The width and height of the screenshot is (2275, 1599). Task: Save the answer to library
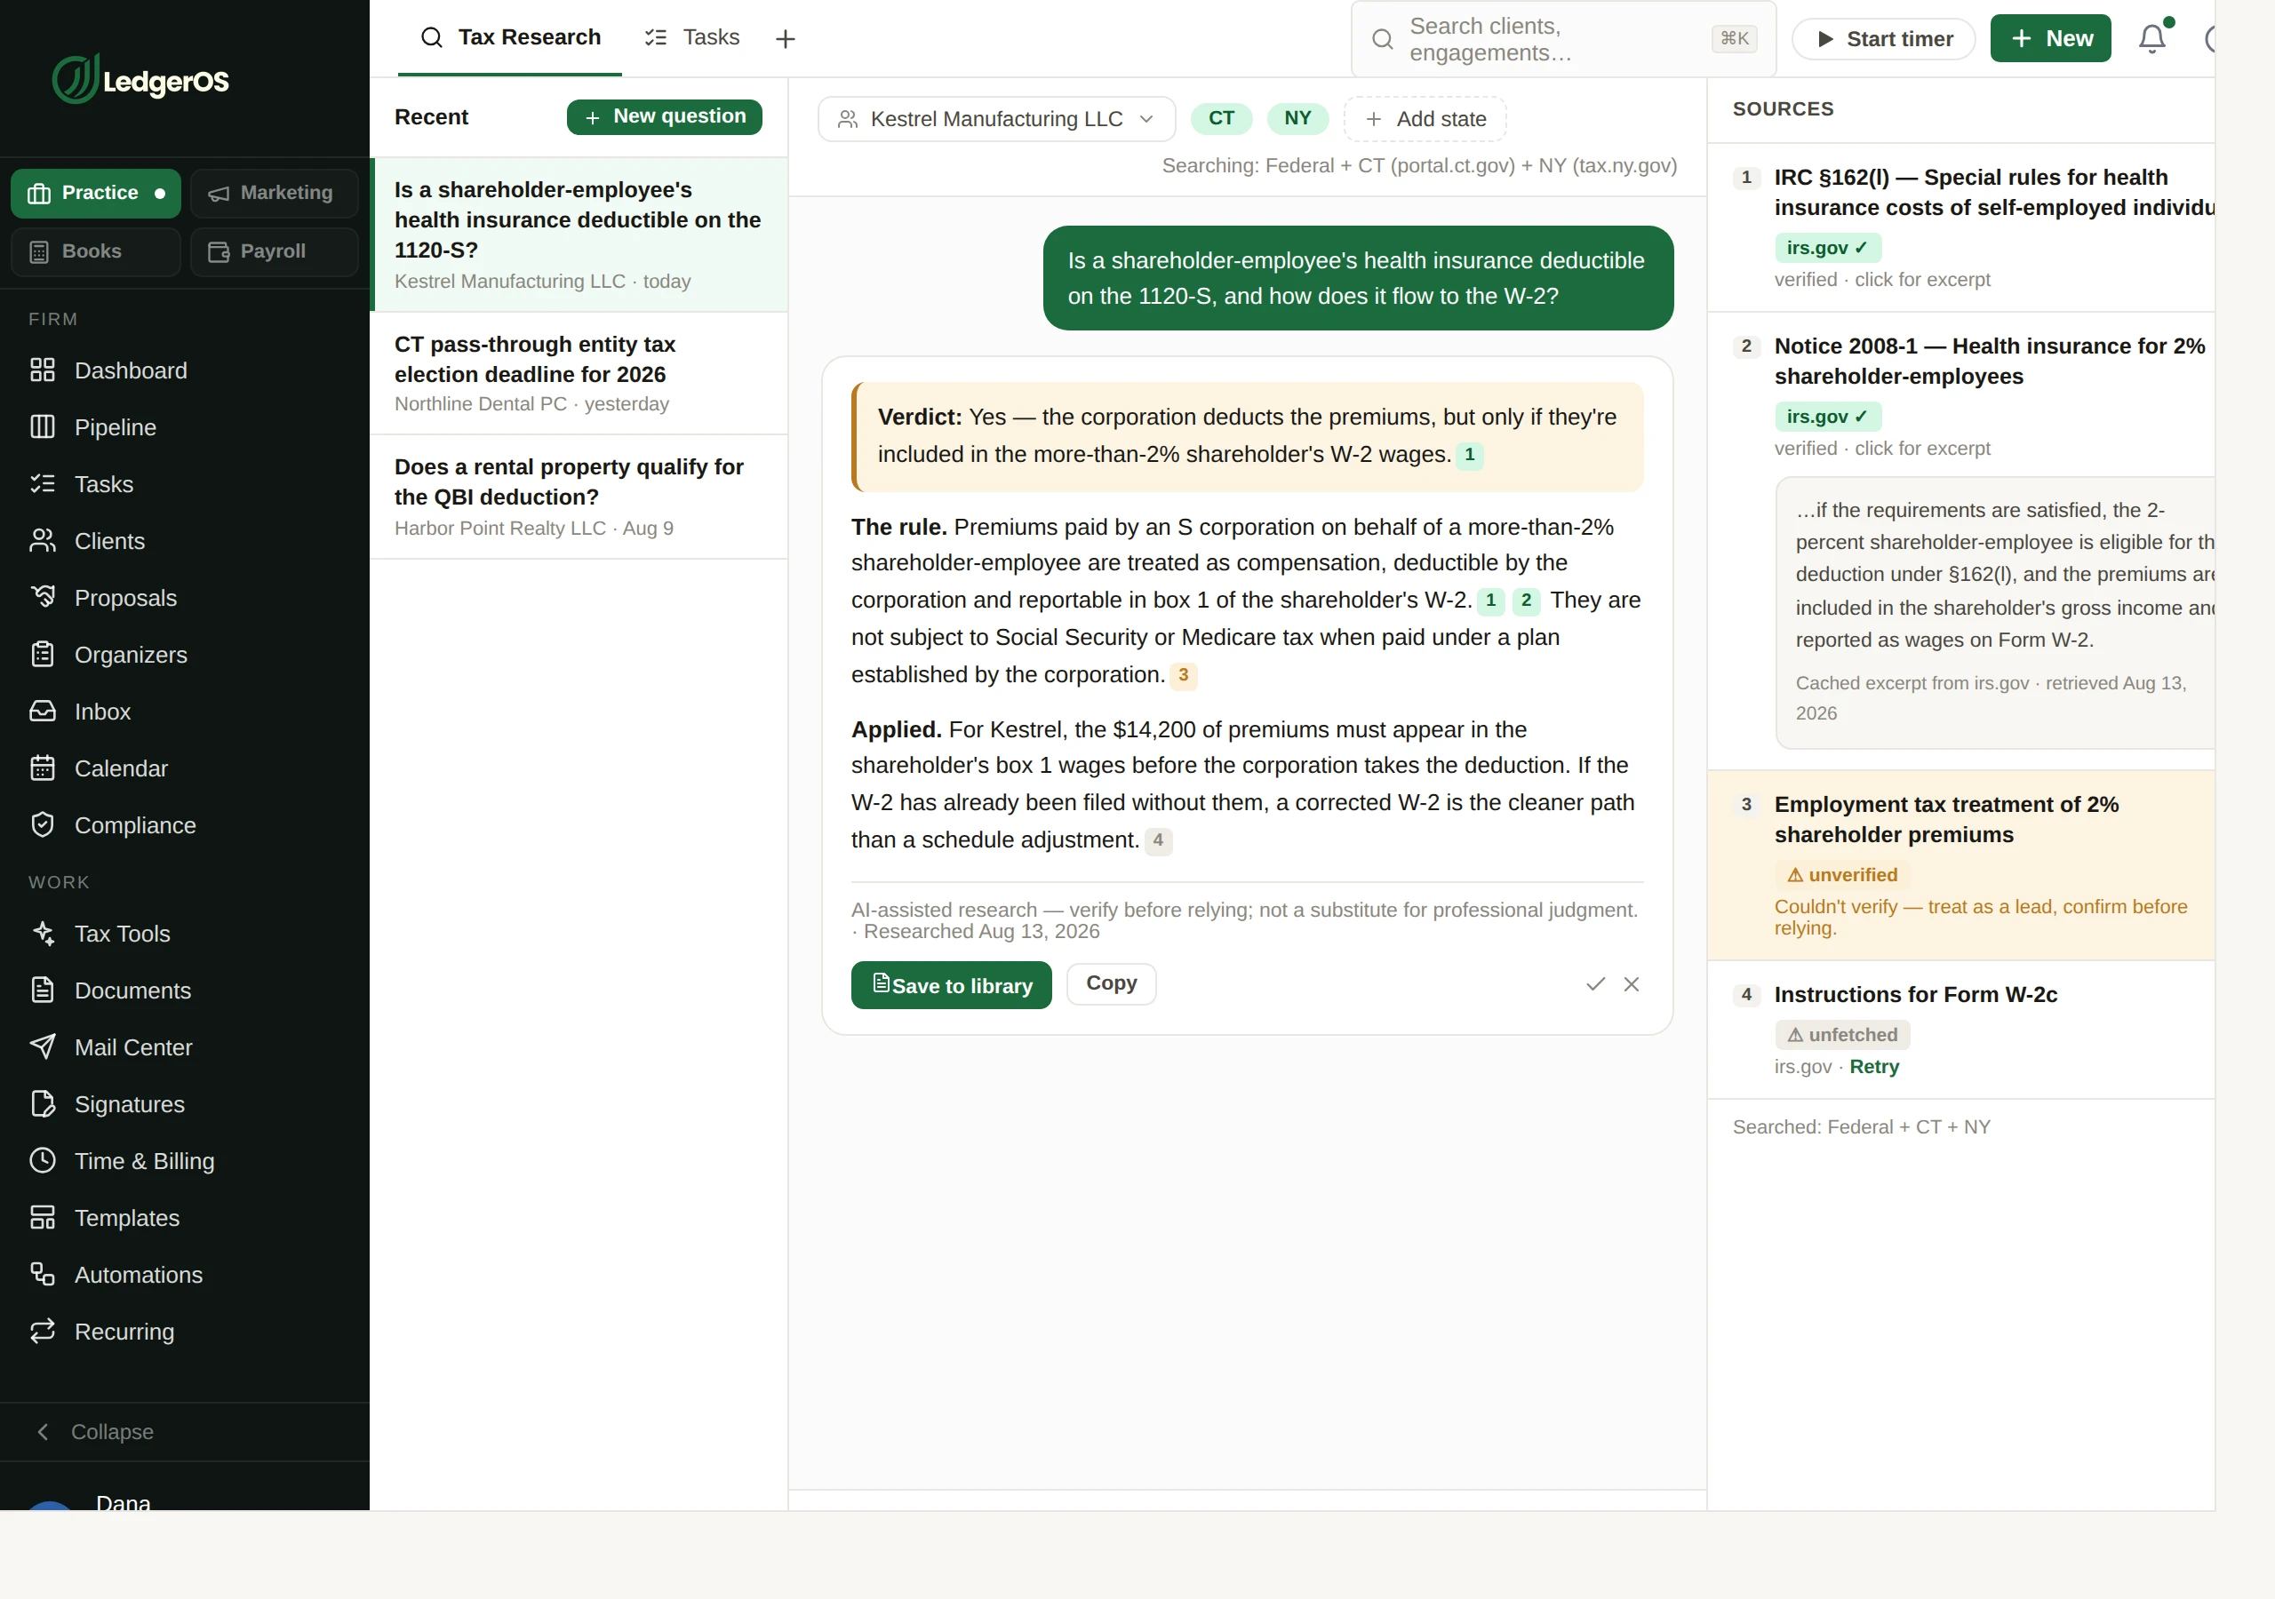(x=951, y=985)
